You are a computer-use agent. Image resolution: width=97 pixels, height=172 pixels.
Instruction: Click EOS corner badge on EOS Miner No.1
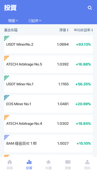(x=6, y=97)
